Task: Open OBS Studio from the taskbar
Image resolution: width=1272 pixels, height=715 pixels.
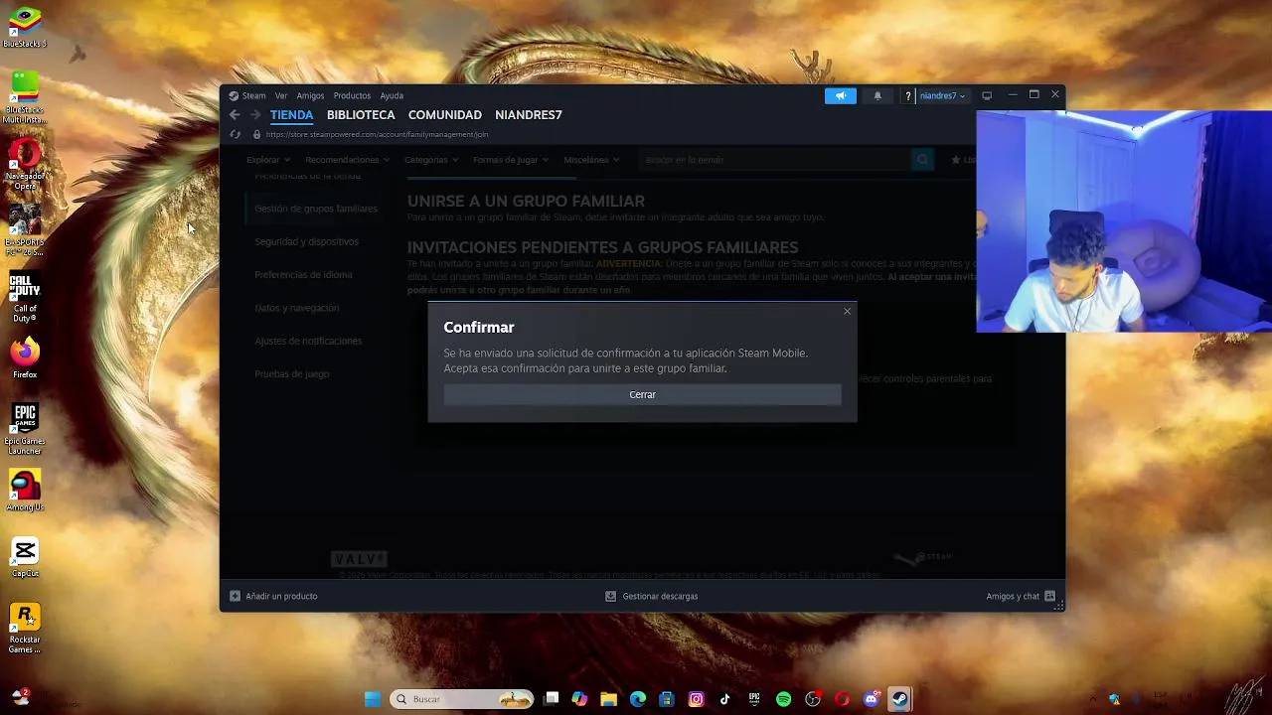Action: 813,699
